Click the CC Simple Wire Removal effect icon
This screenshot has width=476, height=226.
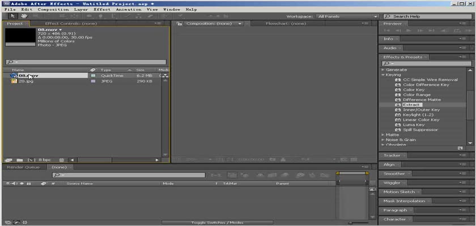pos(398,80)
